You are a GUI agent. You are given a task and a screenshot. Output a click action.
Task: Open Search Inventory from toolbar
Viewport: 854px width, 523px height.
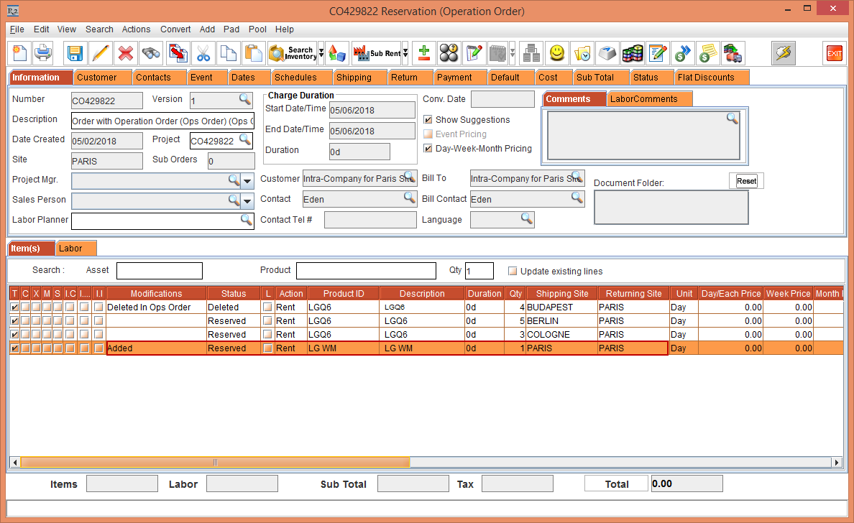pyautogui.click(x=292, y=53)
